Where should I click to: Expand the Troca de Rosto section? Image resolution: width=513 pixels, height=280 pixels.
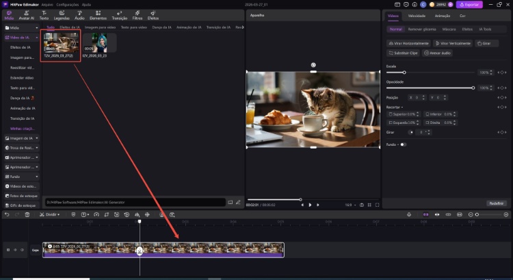coord(37,148)
